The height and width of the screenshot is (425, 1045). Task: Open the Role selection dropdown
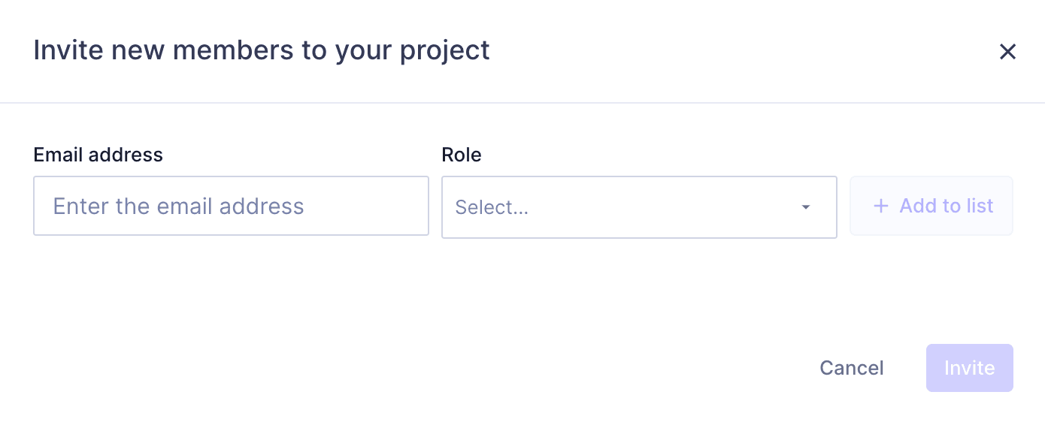[638, 207]
